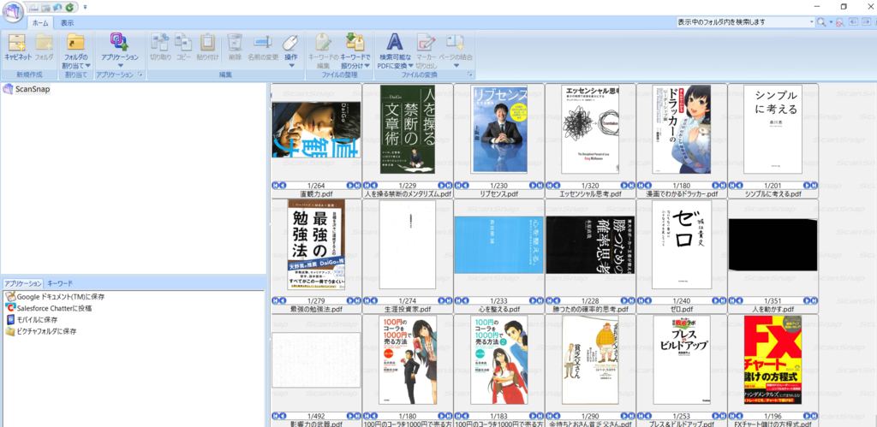This screenshot has width=877, height=427.
Task: Click the undo arrow in quick access toolbar
Action: (x=57, y=7)
